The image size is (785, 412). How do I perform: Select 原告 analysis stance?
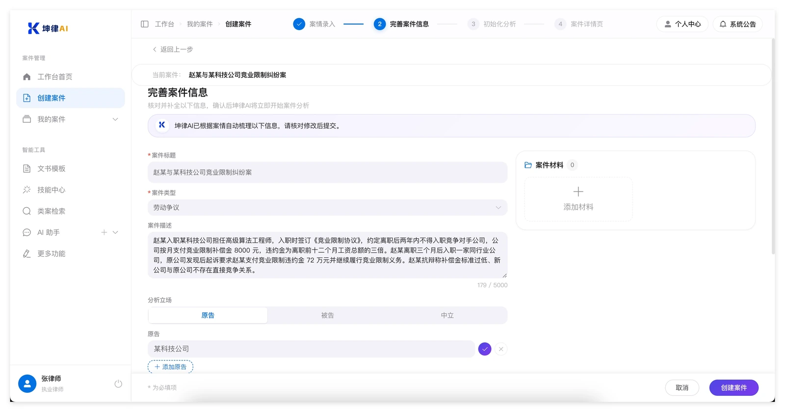point(208,315)
